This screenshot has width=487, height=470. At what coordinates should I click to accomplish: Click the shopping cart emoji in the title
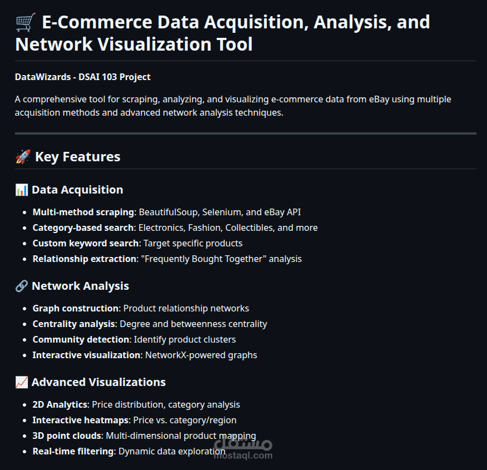26,22
